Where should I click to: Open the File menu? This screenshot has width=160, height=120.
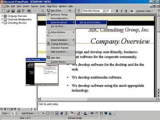pyautogui.click(x=8, y=6)
